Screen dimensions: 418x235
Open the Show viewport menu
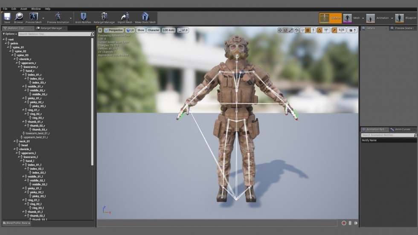[141, 30]
